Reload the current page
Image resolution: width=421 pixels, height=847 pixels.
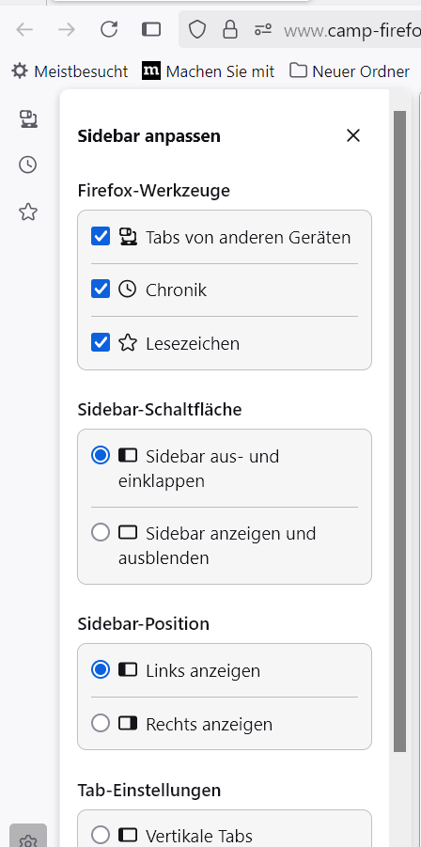point(109,29)
